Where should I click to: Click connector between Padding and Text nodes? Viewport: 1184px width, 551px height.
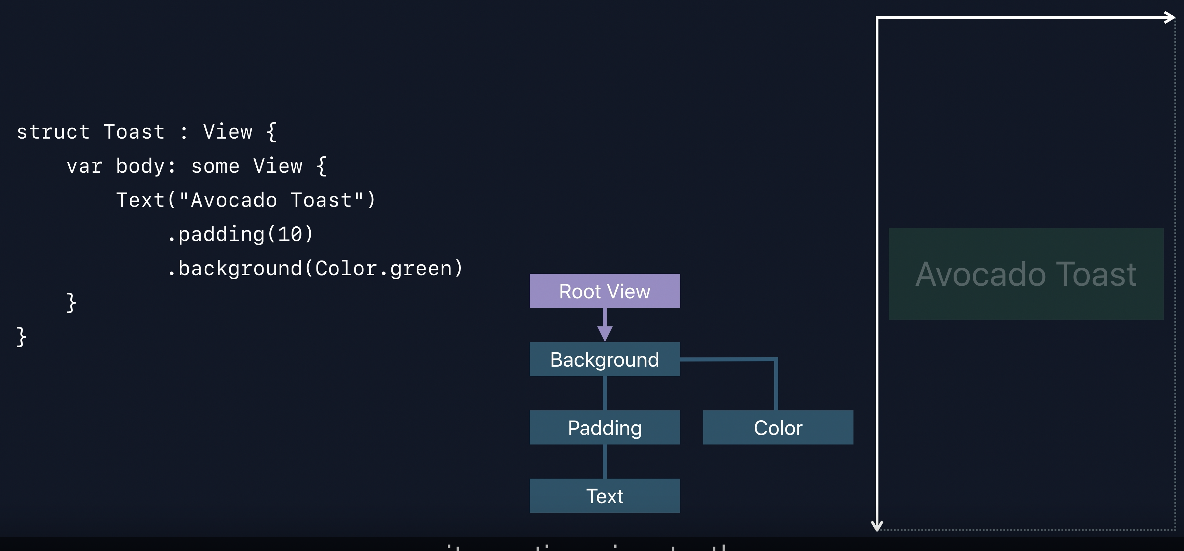(x=604, y=462)
